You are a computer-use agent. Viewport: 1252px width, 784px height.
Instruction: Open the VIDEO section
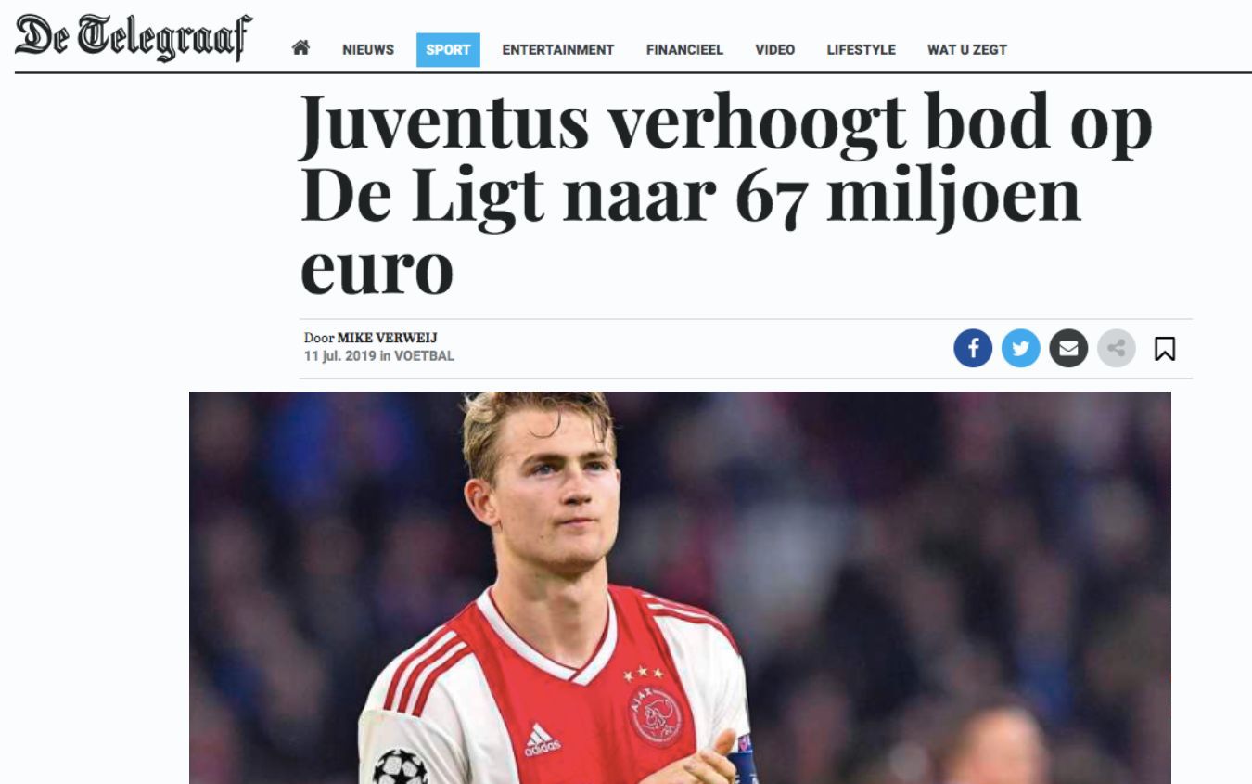click(775, 50)
